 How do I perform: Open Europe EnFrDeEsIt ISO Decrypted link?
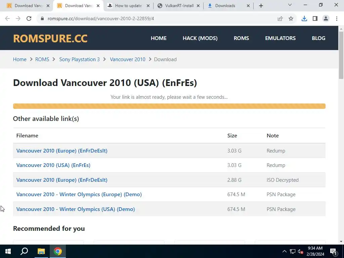pos(62,180)
